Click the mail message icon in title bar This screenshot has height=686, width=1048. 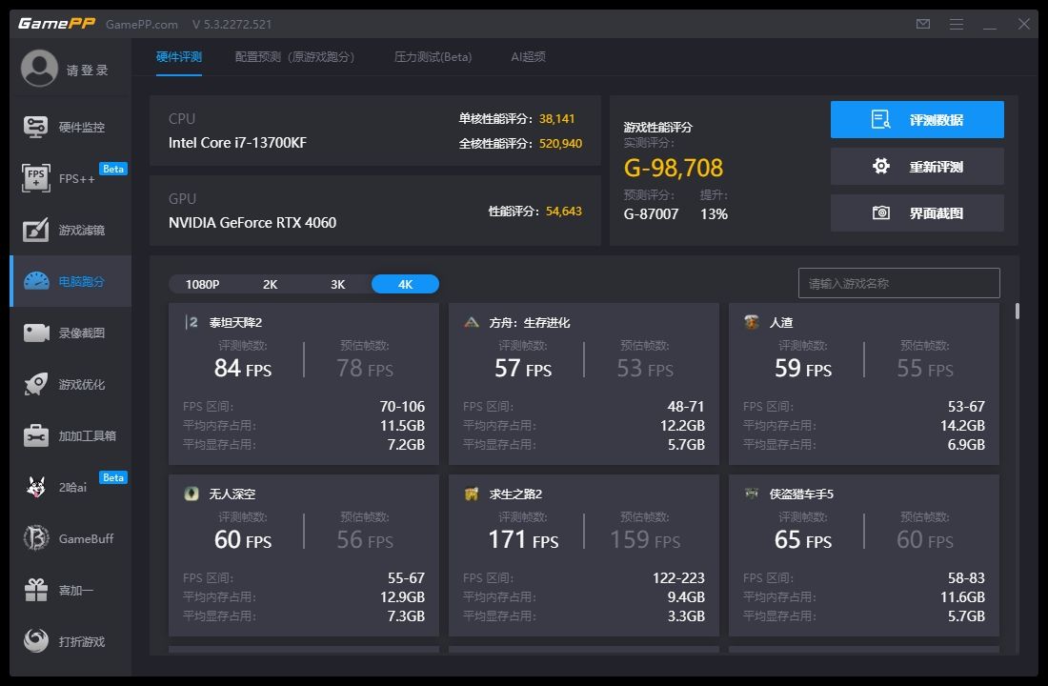coord(923,24)
